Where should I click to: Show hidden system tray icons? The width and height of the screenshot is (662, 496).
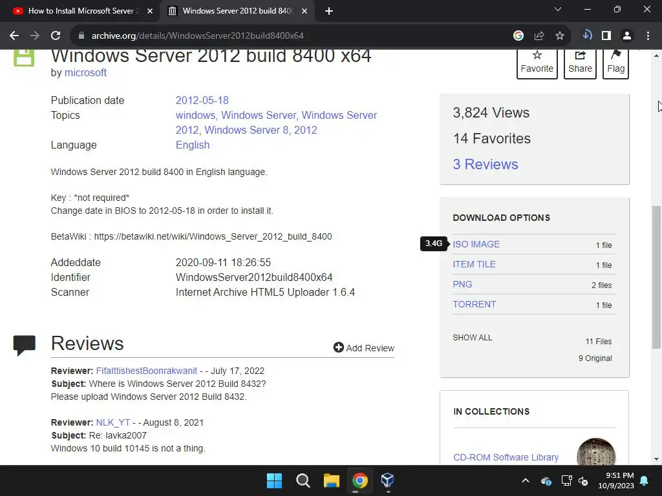[x=525, y=480]
